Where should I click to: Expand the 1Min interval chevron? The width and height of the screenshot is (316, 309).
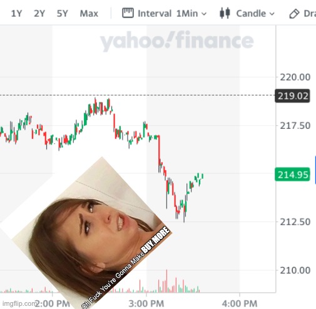tap(204, 14)
